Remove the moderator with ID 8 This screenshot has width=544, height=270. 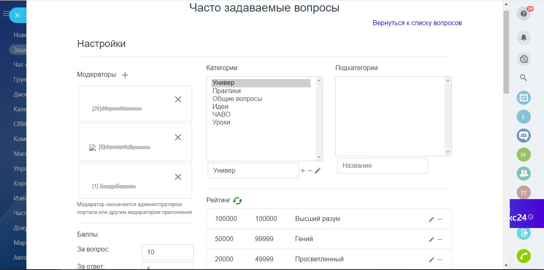[178, 137]
